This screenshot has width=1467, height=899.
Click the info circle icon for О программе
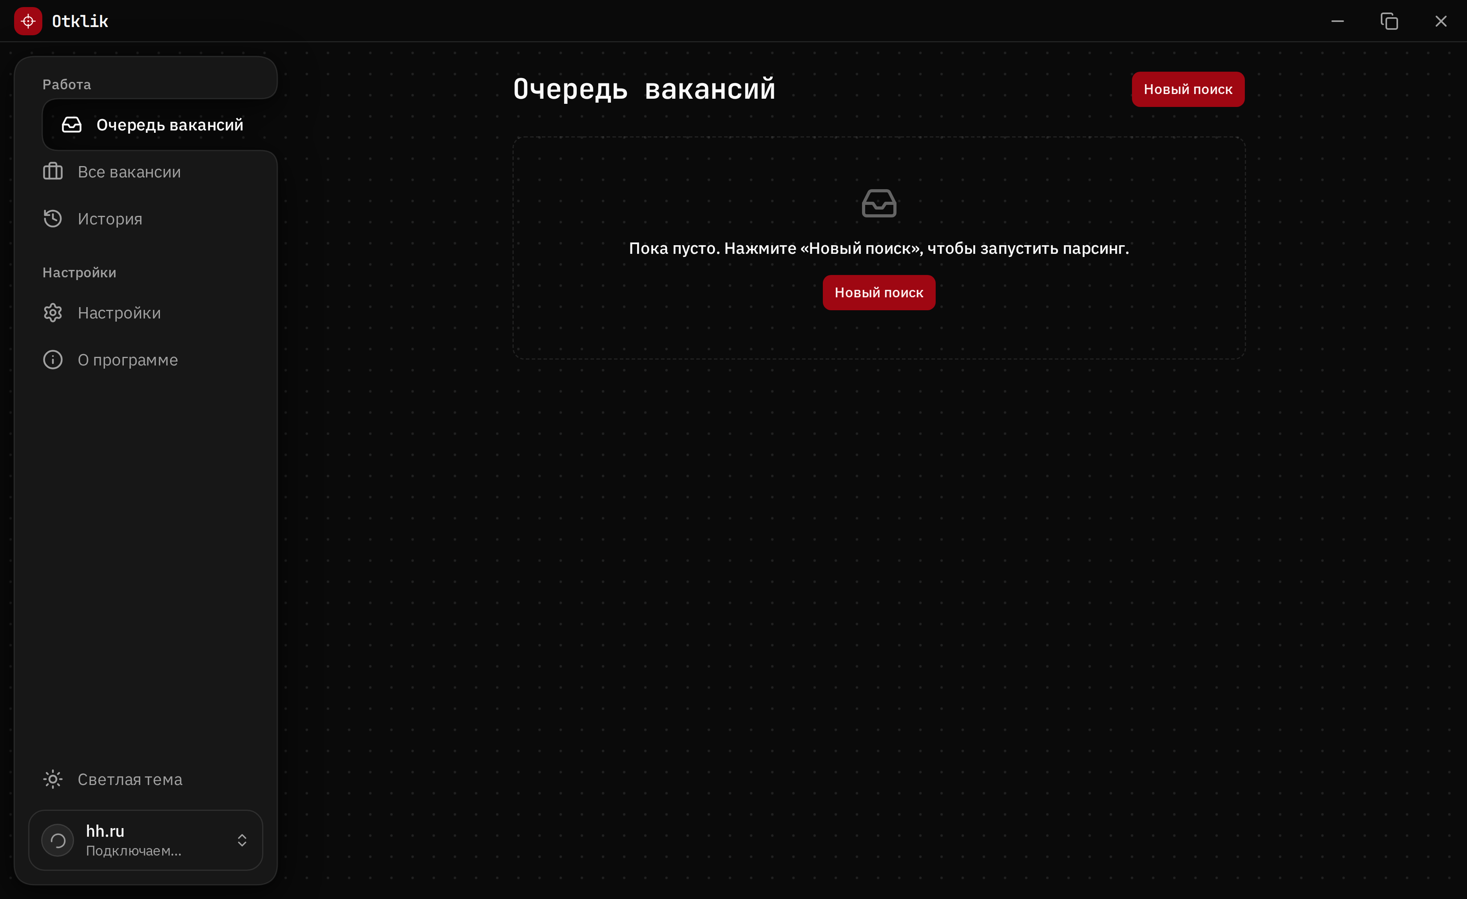point(53,360)
